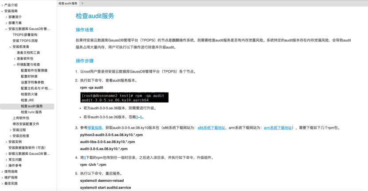Expand the 安装后检查 node
Viewport: 368px width, 191px height.
point(10,136)
